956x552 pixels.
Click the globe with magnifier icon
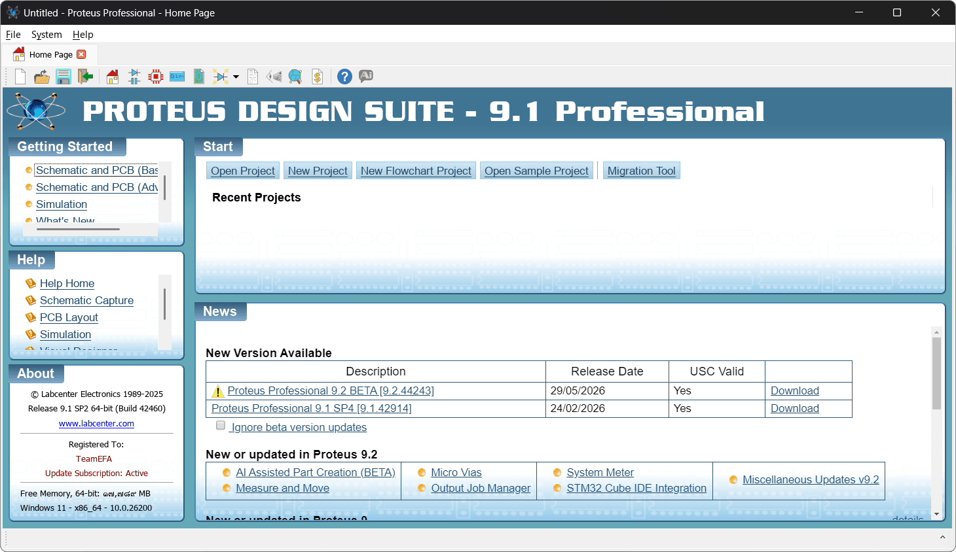(x=295, y=77)
